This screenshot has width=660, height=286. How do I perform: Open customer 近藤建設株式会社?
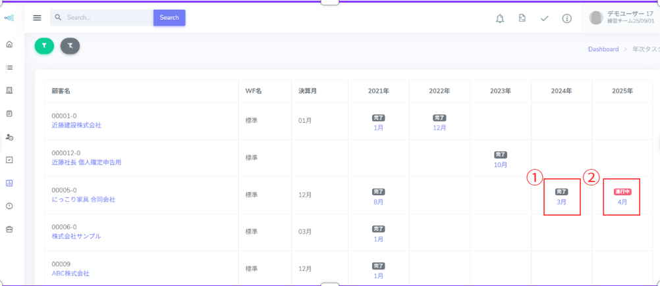(76, 125)
